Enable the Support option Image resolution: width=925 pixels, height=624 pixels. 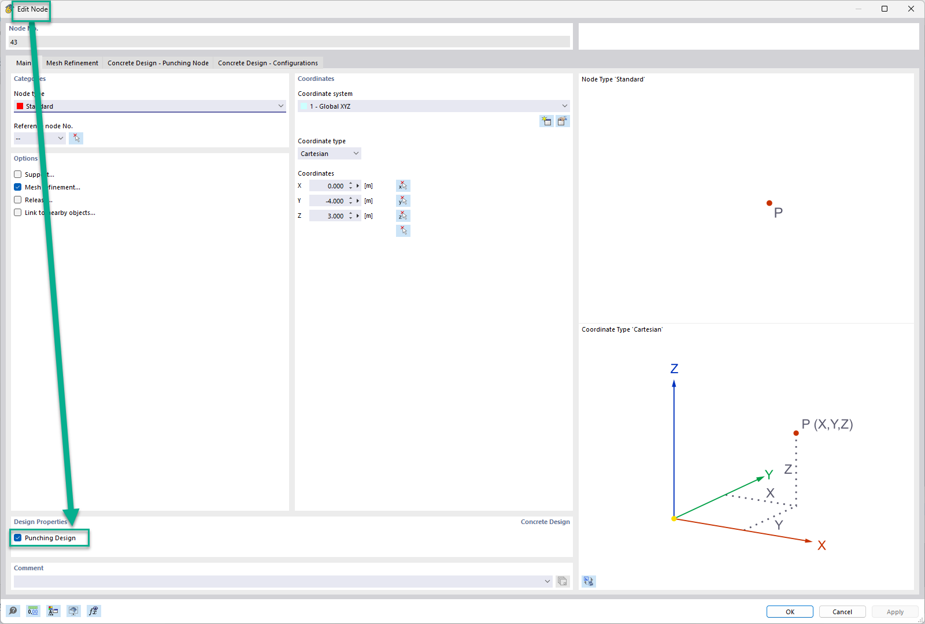pyautogui.click(x=17, y=174)
